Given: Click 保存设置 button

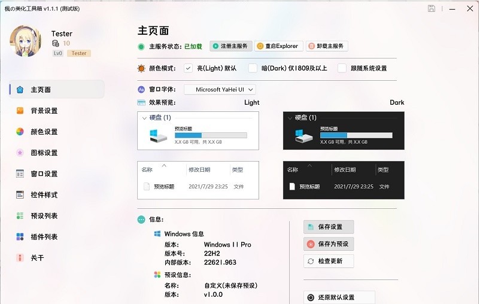Looking at the screenshot, I should point(329,227).
